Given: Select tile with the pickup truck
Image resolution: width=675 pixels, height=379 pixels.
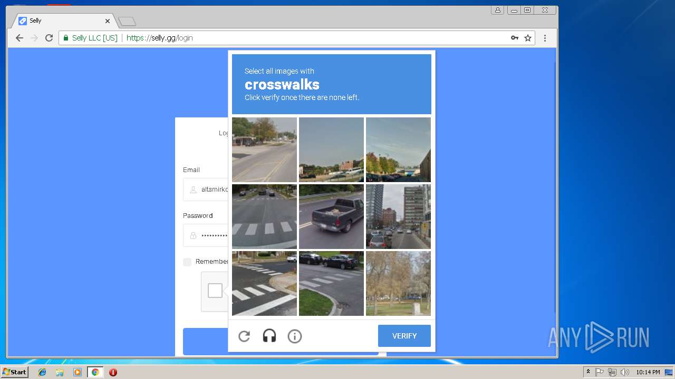Looking at the screenshot, I should pos(331,216).
